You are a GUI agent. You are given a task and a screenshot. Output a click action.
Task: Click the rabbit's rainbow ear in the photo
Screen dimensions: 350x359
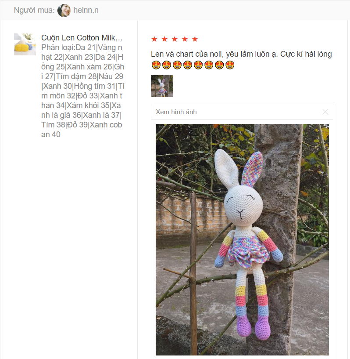tap(253, 169)
